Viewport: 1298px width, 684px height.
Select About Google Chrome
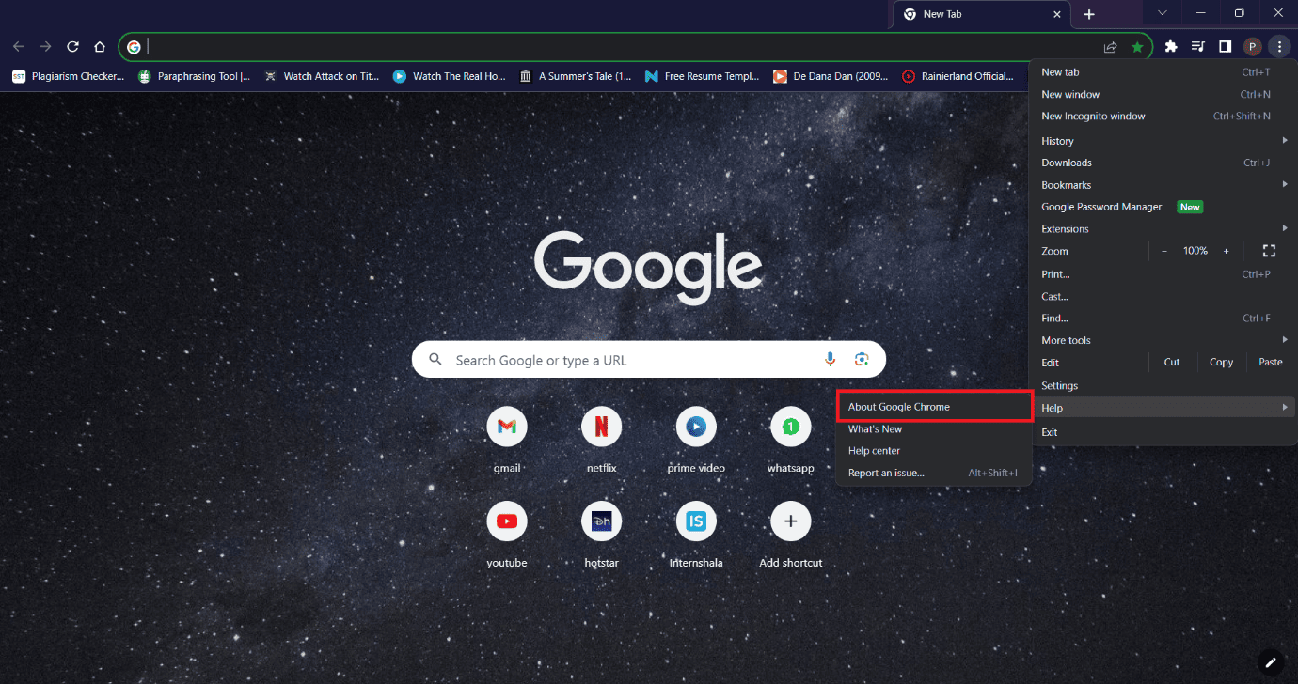934,407
